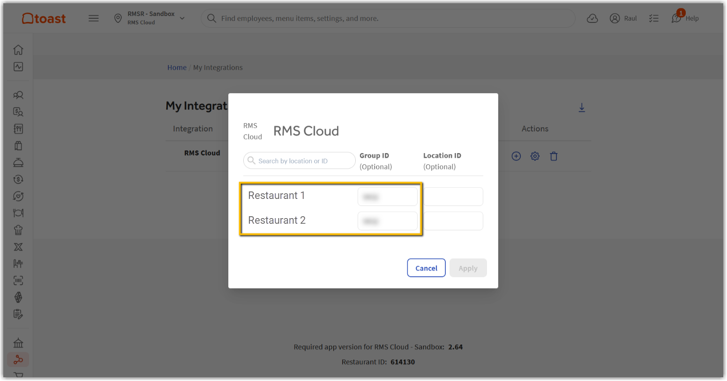The height and width of the screenshot is (381, 727).
Task: Delete RMS Cloud integration via trash icon
Action: pyautogui.click(x=554, y=156)
